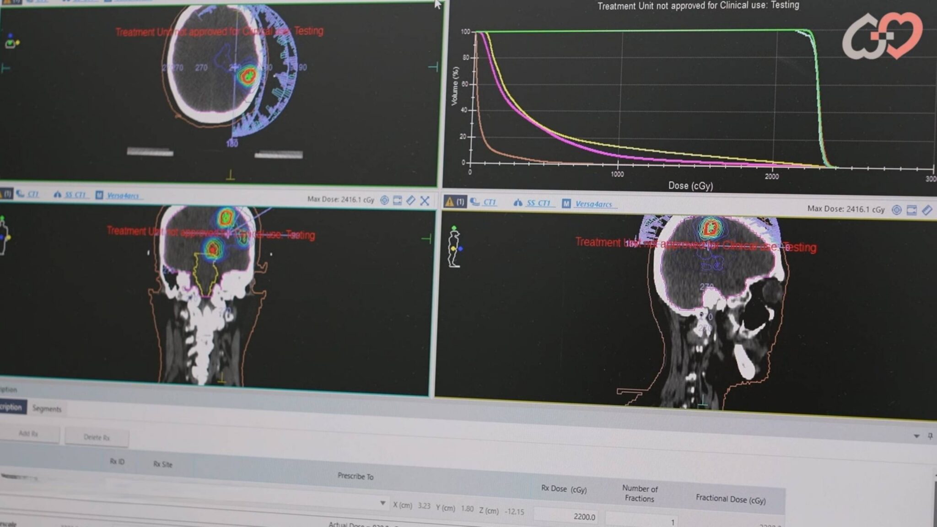The image size is (937, 527).
Task: Click the Rx Dose field showing 2200.0
Action: click(x=567, y=516)
